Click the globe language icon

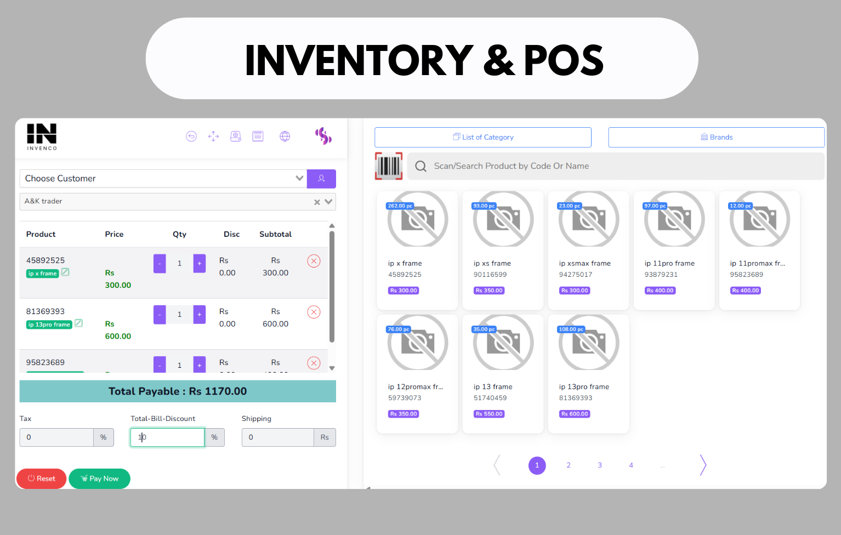[x=285, y=136]
